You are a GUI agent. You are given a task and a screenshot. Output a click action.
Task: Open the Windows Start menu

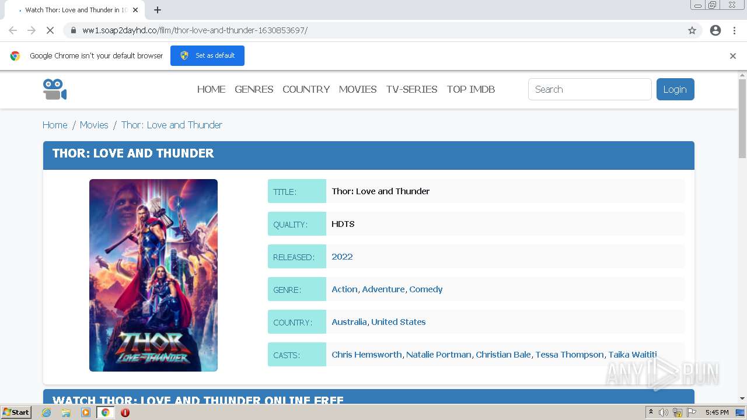[x=16, y=412]
